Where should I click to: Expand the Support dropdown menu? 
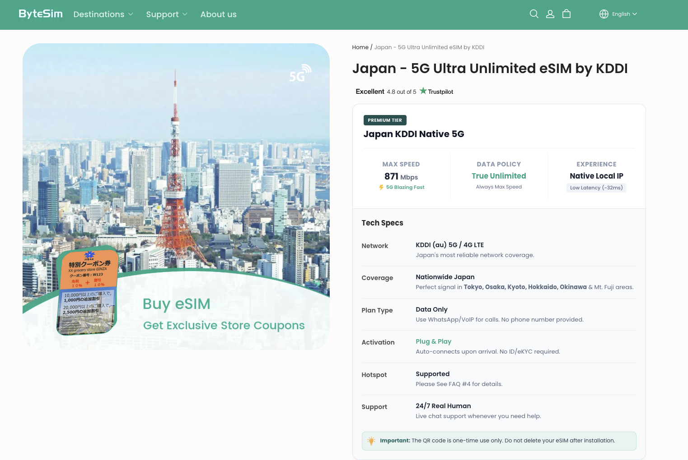point(167,14)
